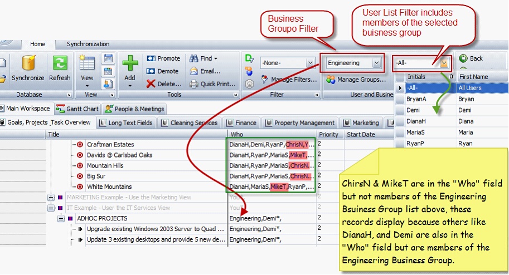Open the Main Workspace tab

(25, 109)
